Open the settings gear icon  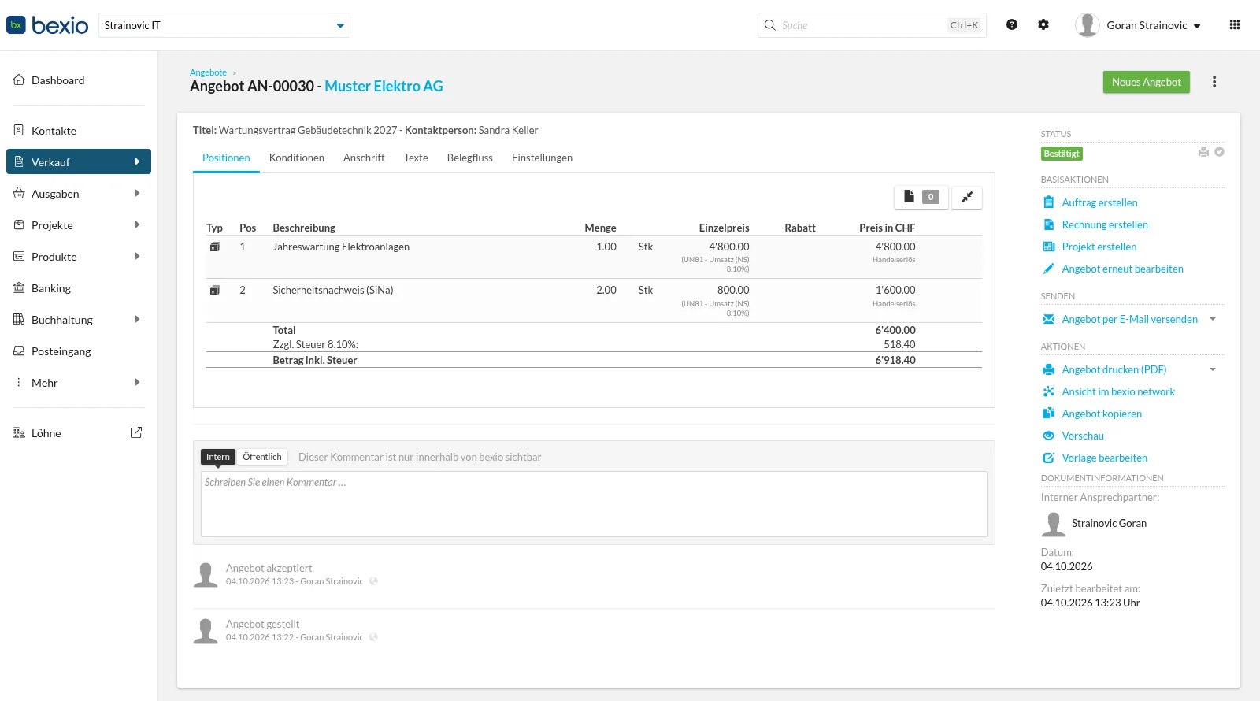click(1043, 24)
